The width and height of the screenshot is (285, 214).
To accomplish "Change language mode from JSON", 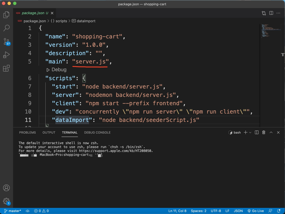I will click(x=238, y=211).
